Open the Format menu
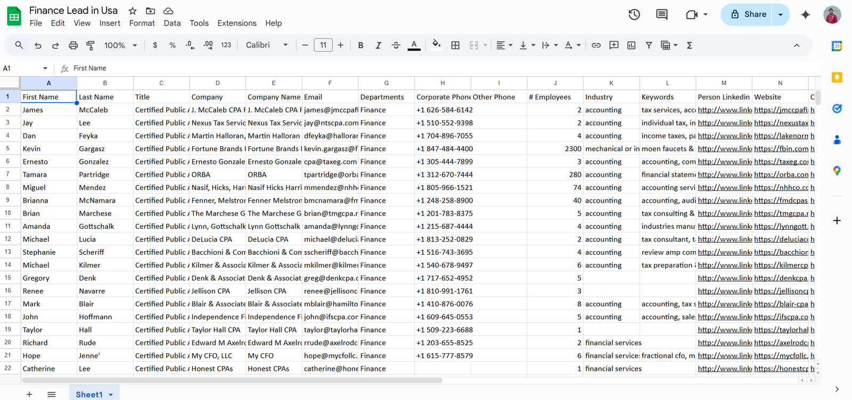 [142, 23]
